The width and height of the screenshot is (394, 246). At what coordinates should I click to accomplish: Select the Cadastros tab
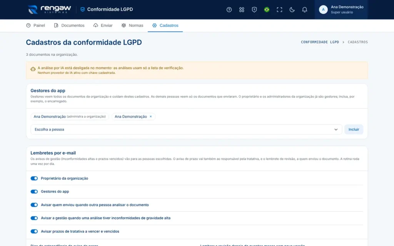(x=165, y=25)
